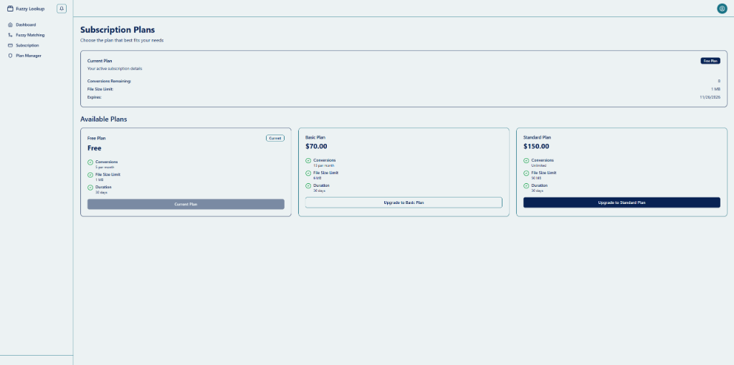The height and width of the screenshot is (365, 734).
Task: Click the Current badge on Free Plan card
Action: (x=275, y=138)
